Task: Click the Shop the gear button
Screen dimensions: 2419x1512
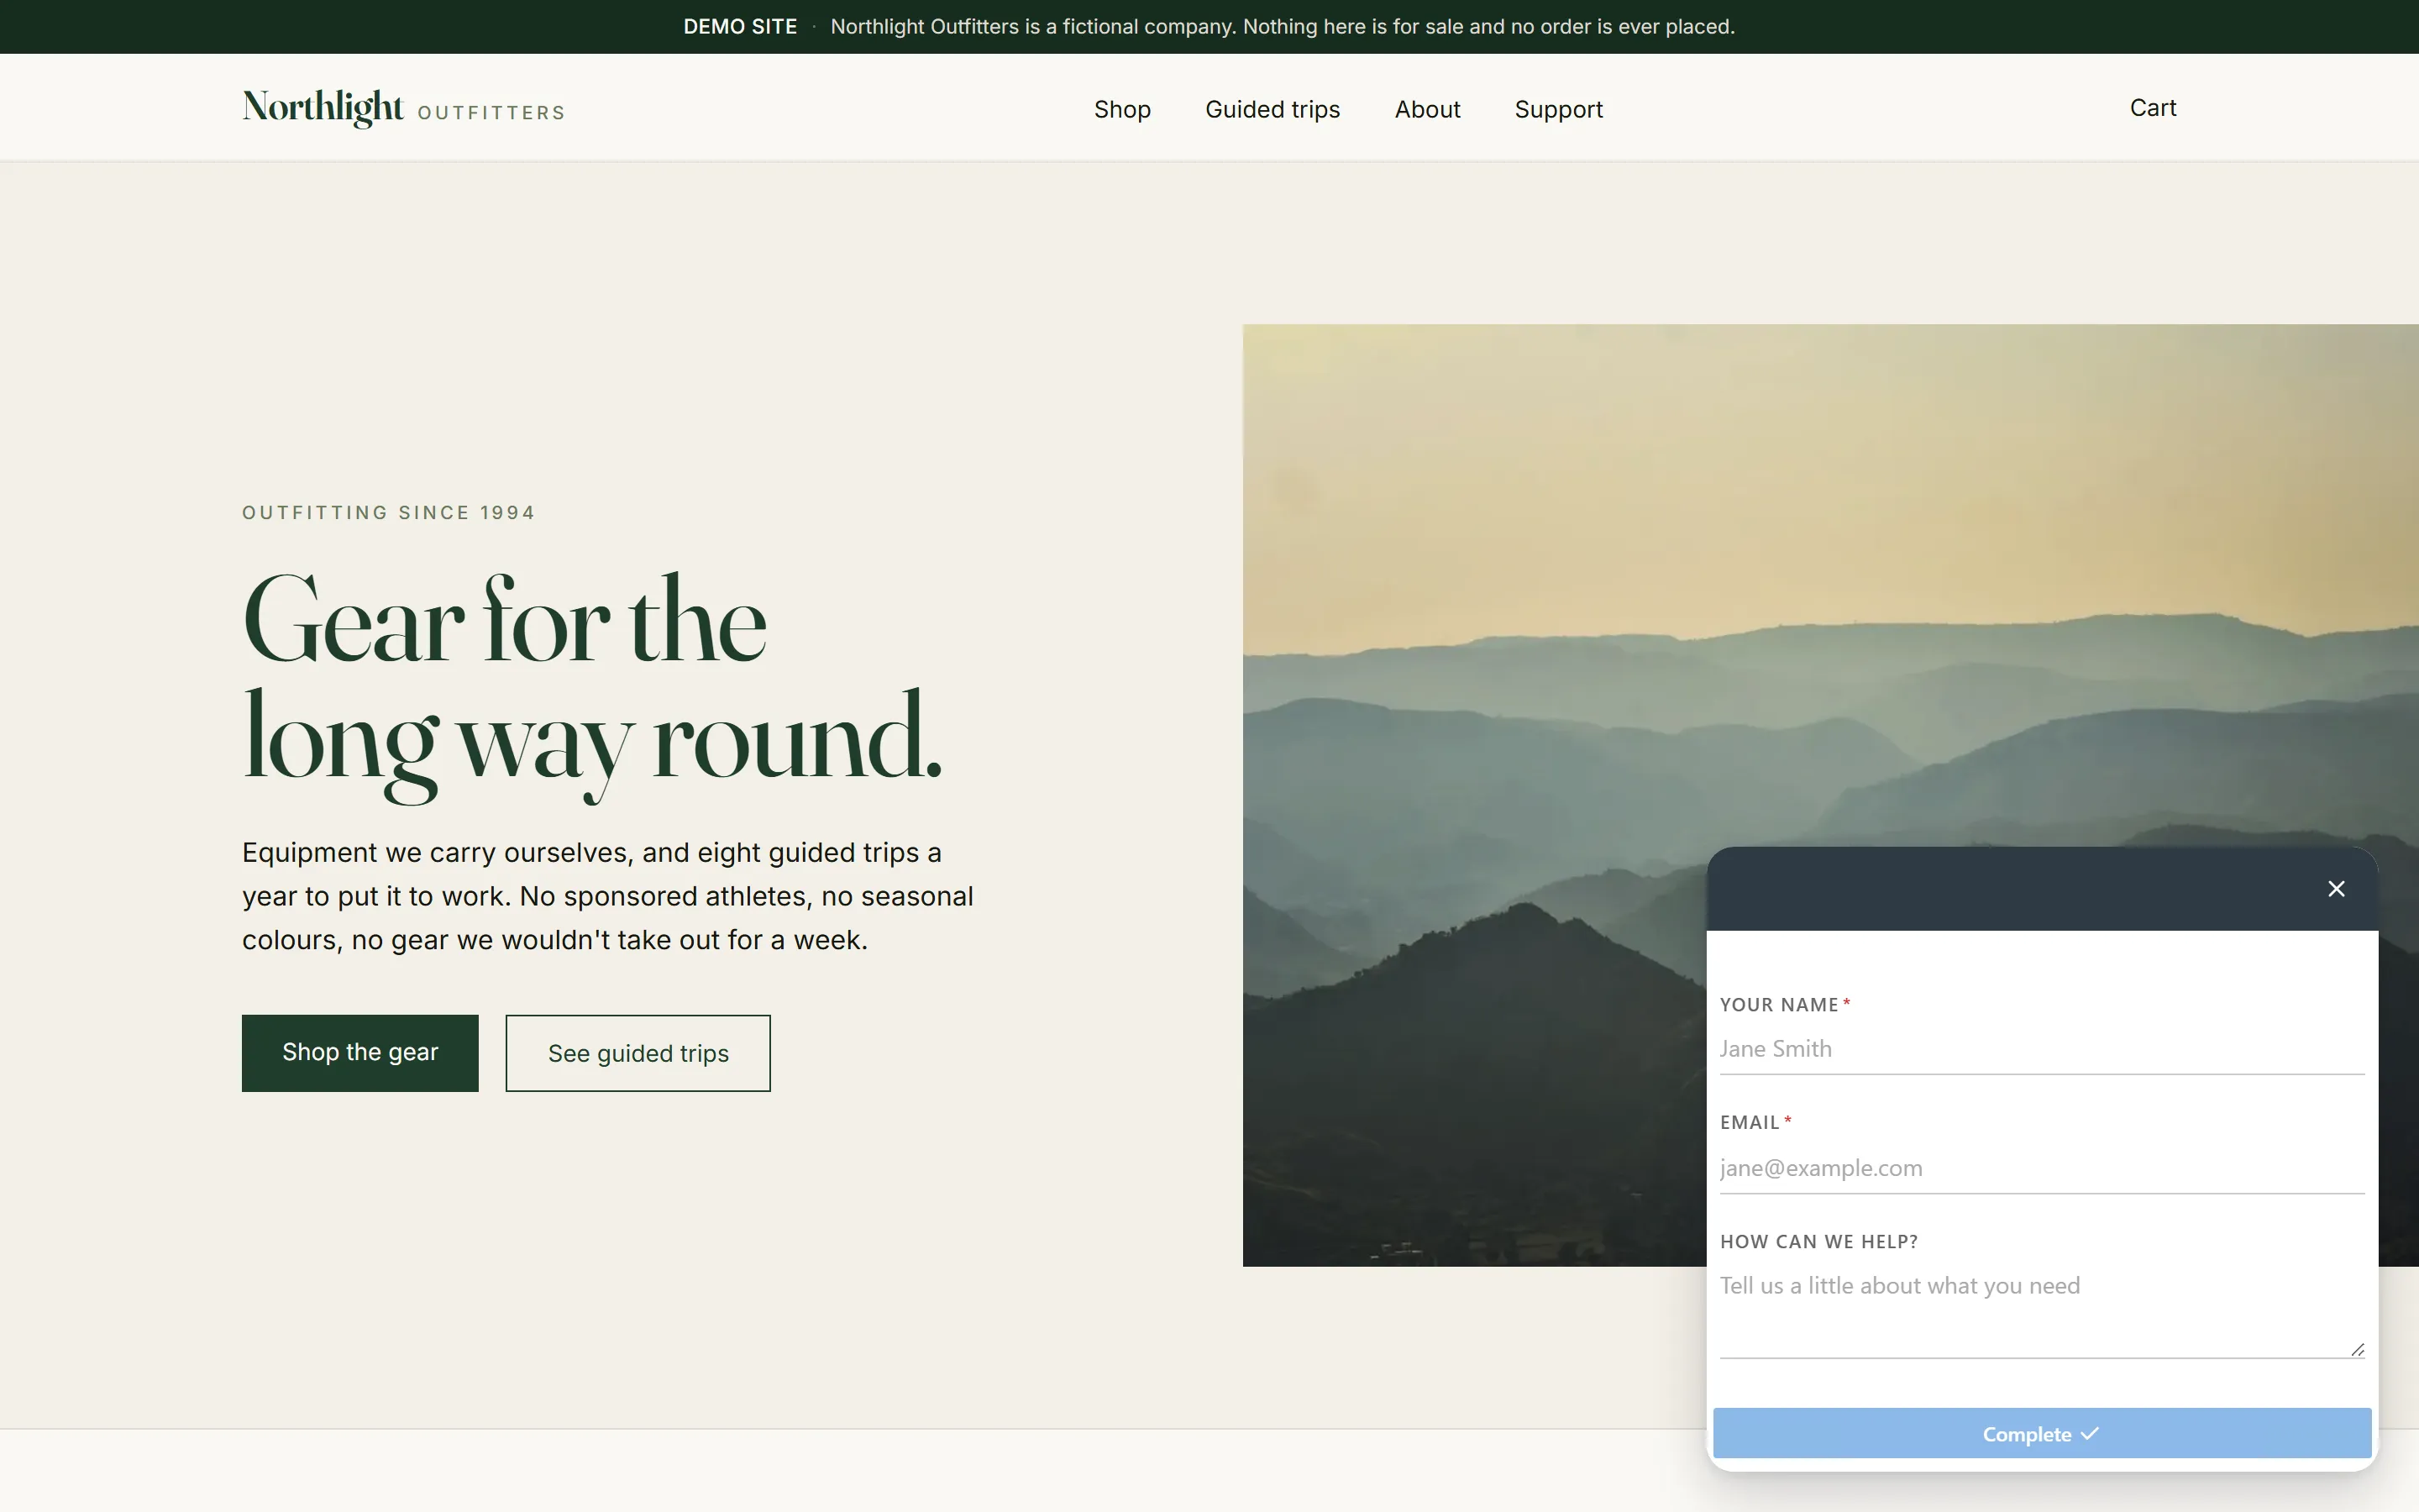Action: (x=359, y=1053)
